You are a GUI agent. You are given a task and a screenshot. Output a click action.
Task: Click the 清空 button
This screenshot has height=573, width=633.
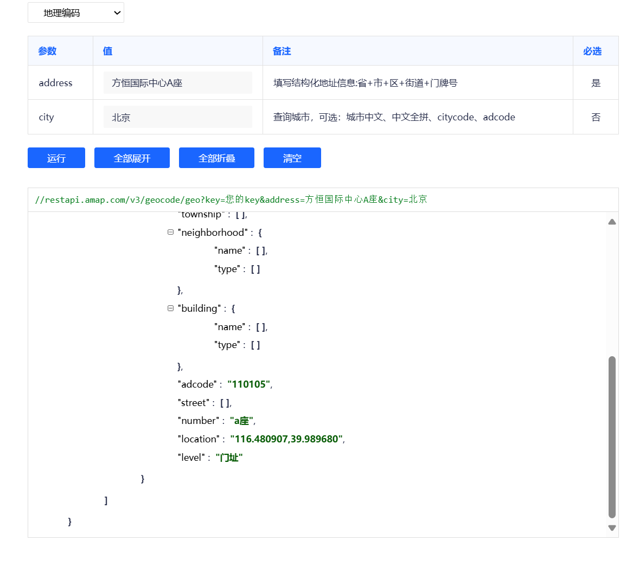click(x=292, y=158)
